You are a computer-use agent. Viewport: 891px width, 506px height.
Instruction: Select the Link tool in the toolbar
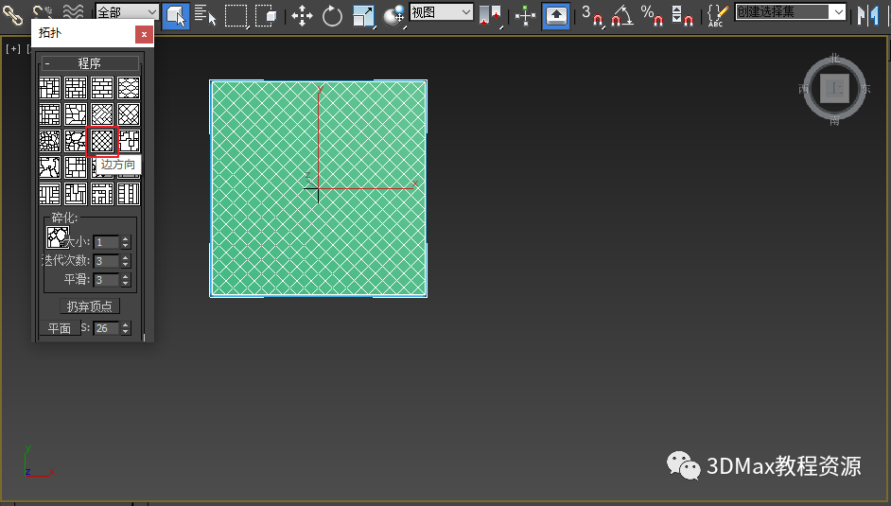(12, 15)
